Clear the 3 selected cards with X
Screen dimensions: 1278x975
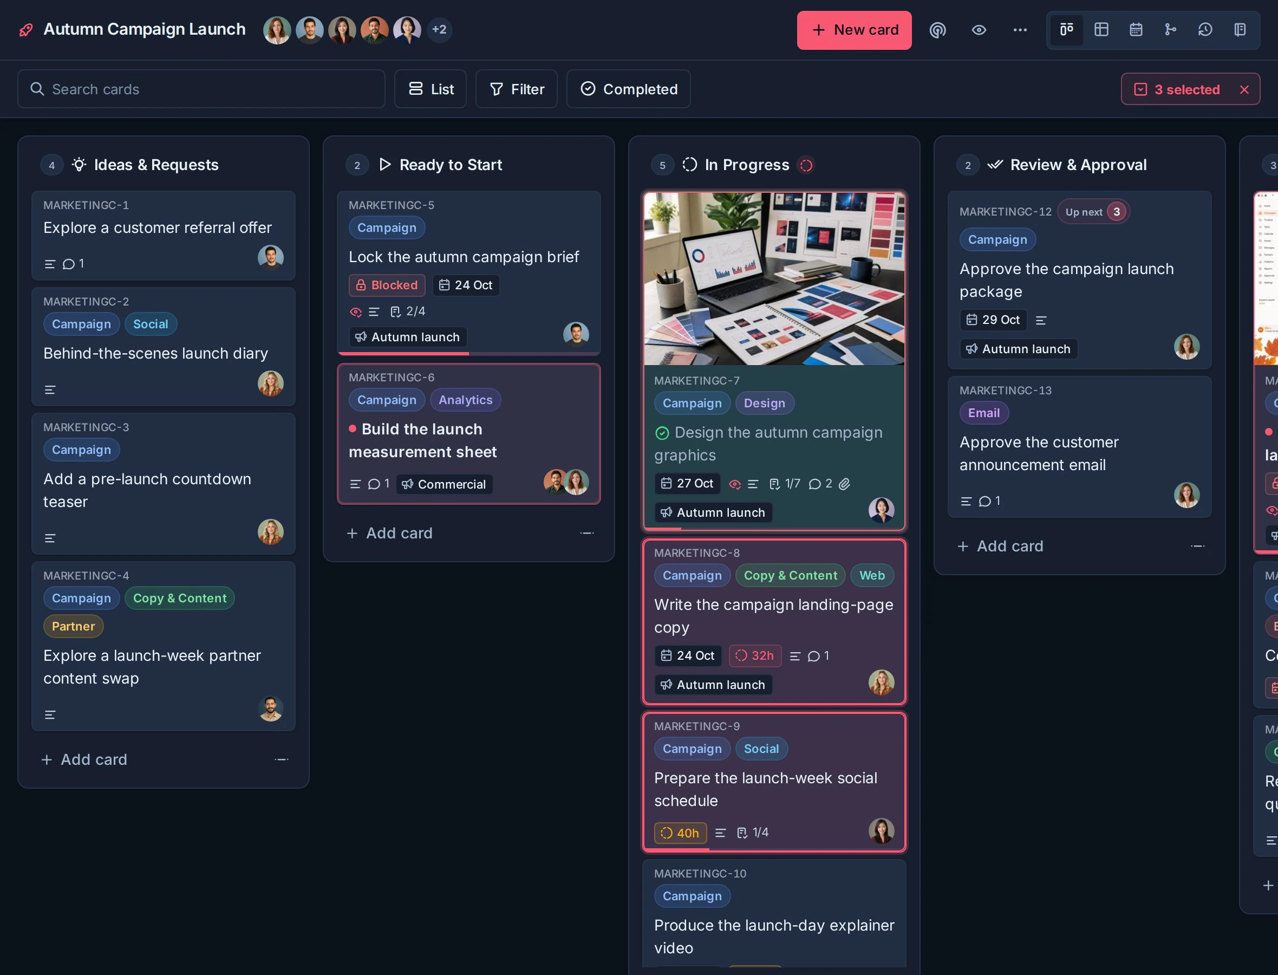tap(1244, 89)
